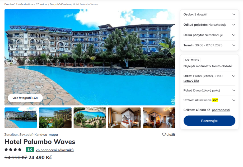Click the Rezervujte button

click(x=209, y=121)
